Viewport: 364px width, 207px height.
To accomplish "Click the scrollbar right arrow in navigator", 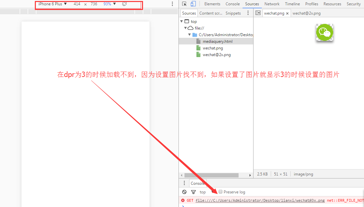I will [x=250, y=175].
